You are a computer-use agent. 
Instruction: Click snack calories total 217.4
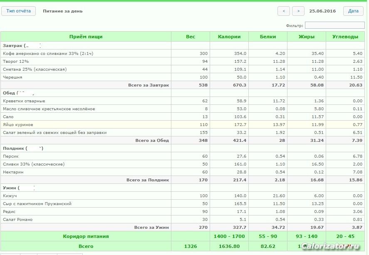pos(240,180)
